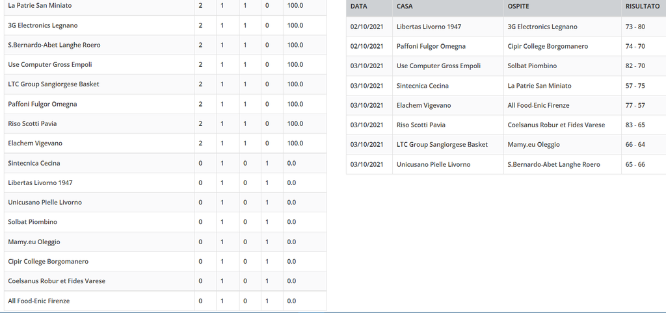Select the result 66 - 64
Image resolution: width=666 pixels, height=313 pixels.
click(635, 145)
